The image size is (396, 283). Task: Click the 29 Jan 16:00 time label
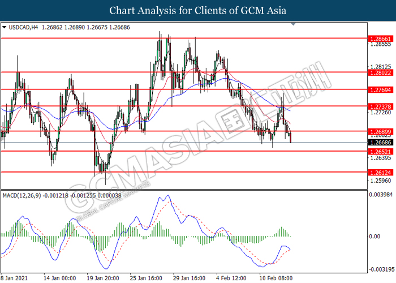(x=189, y=278)
